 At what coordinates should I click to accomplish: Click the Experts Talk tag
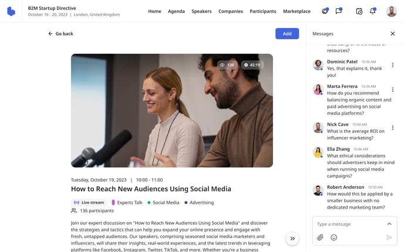pos(127,203)
